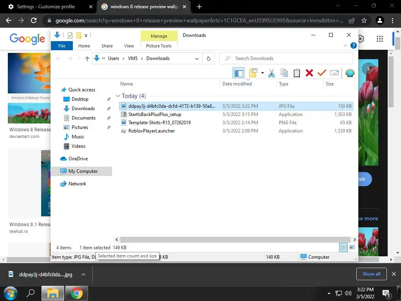Click Cut scissors icon in Explorer toolbar
The image size is (401, 301).
pos(271,73)
